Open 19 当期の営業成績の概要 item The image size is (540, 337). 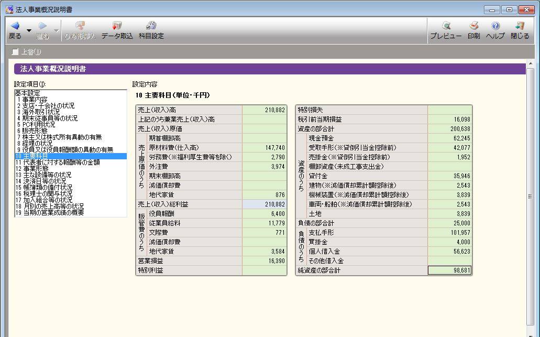point(50,213)
